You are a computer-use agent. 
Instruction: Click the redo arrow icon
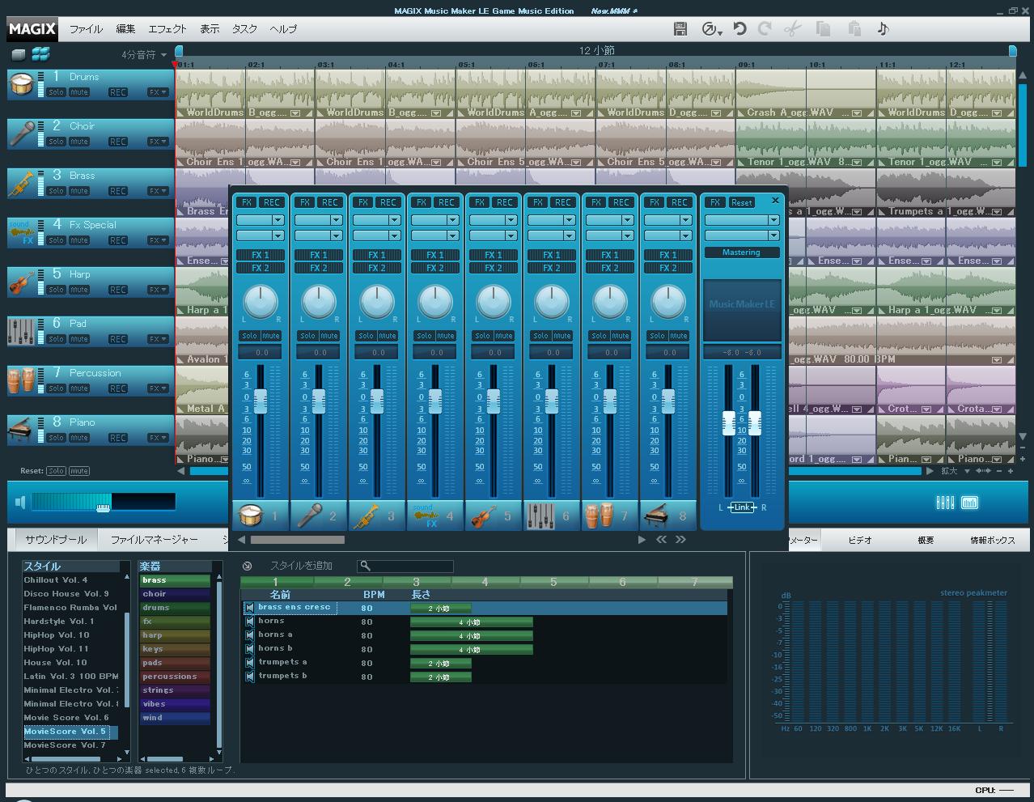click(765, 29)
